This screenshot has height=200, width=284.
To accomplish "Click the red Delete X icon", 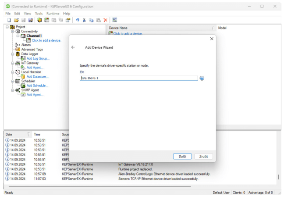I will click(x=106, y=20).
